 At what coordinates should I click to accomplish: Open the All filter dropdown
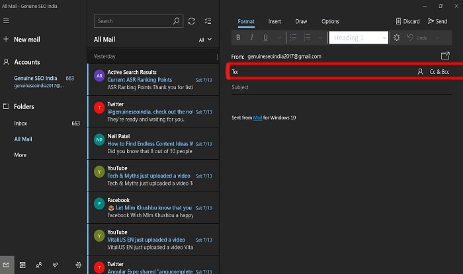pos(205,40)
